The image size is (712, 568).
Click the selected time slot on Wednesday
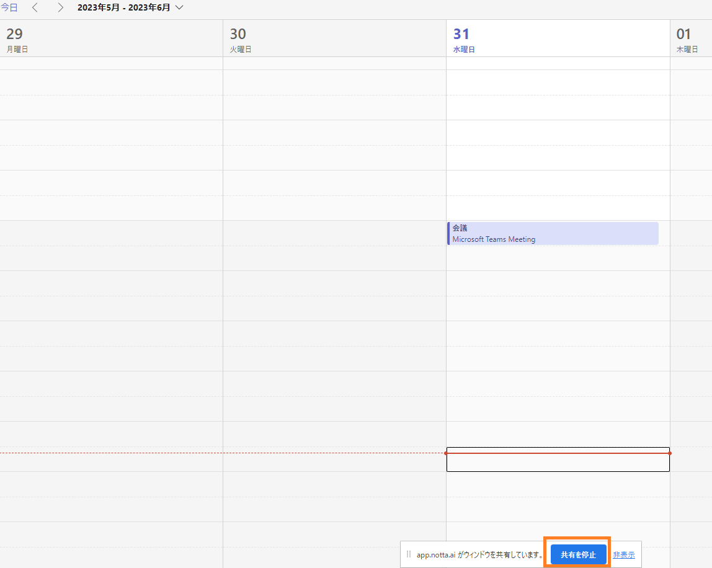[x=558, y=459]
